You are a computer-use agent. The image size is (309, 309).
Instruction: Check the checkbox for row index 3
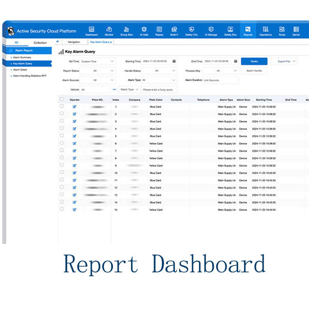(62, 121)
